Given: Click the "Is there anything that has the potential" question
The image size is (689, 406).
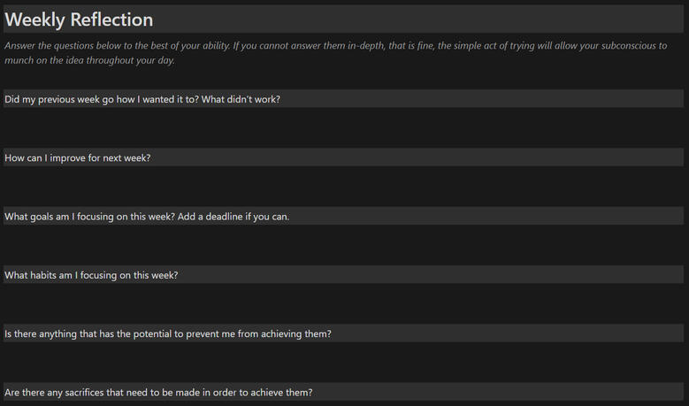Looking at the screenshot, I should pos(168,333).
